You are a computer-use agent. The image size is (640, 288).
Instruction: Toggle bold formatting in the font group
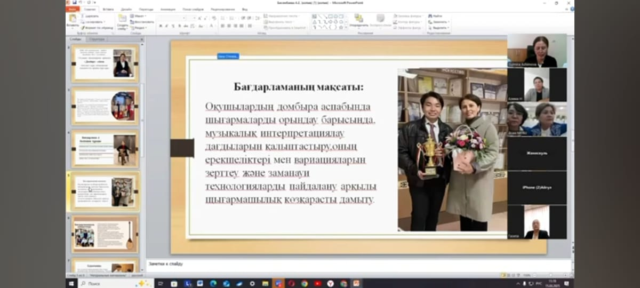click(160, 26)
